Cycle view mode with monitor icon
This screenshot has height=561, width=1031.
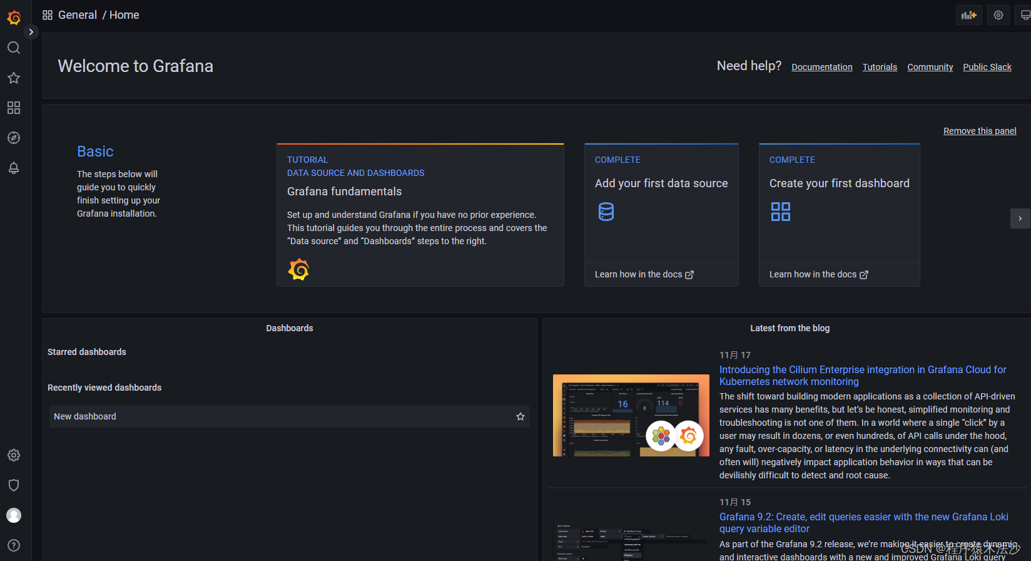tap(1025, 15)
